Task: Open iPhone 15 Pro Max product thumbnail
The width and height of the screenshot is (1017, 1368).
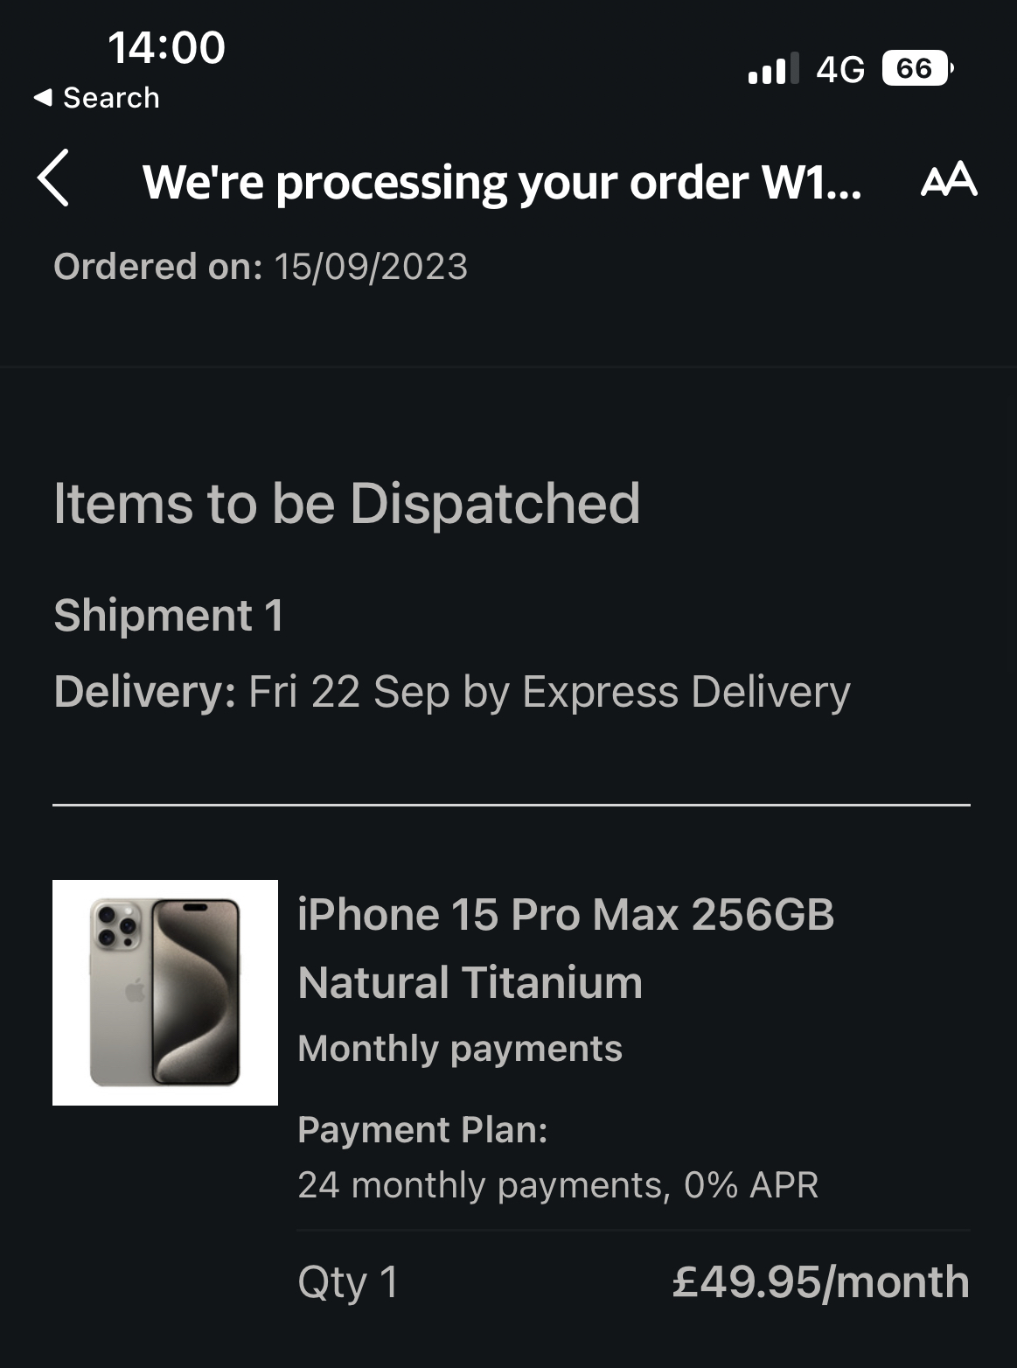Action: pyautogui.click(x=165, y=993)
